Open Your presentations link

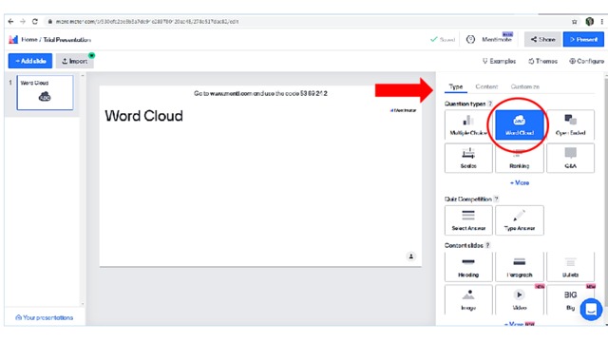coord(45,317)
